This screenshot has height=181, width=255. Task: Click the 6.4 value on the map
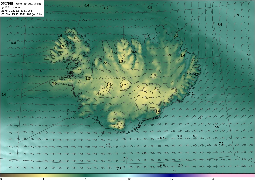click(220, 25)
